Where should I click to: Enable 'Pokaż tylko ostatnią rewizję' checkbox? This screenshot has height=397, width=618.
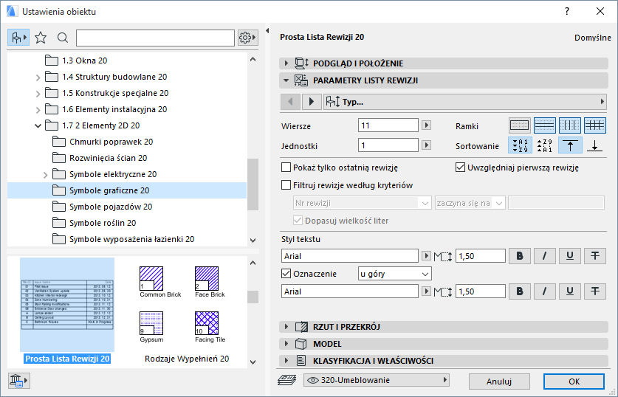286,168
